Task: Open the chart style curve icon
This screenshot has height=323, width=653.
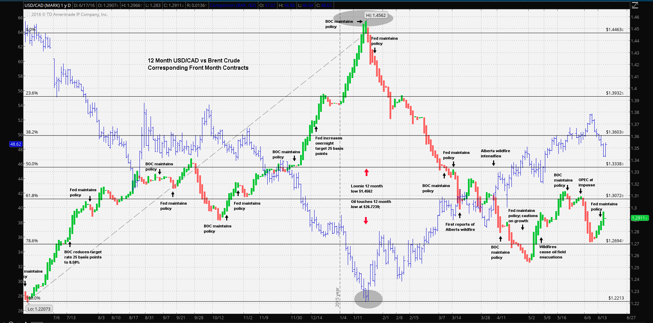Action: coord(635,5)
